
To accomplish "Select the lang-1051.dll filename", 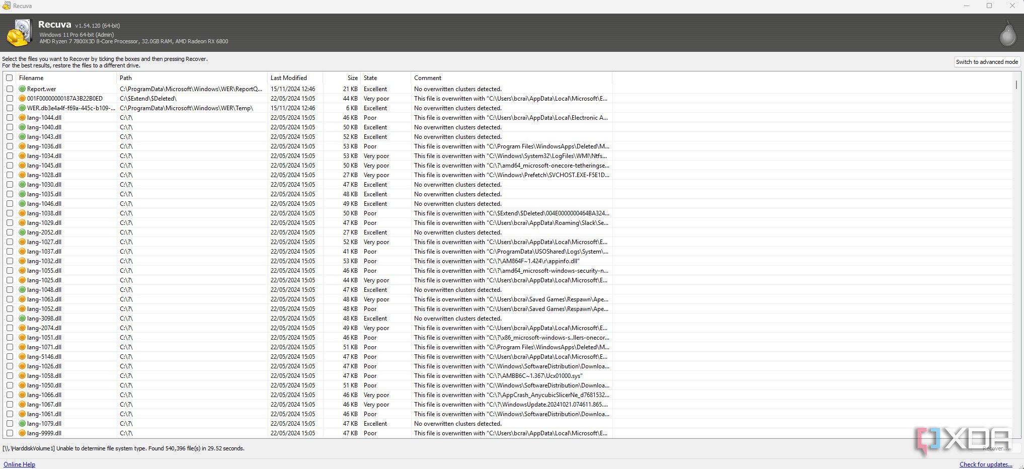I will pyautogui.click(x=44, y=338).
